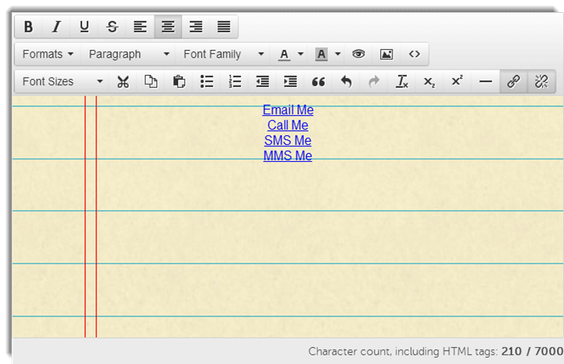
Task: Click the insert link icon
Action: point(513,81)
